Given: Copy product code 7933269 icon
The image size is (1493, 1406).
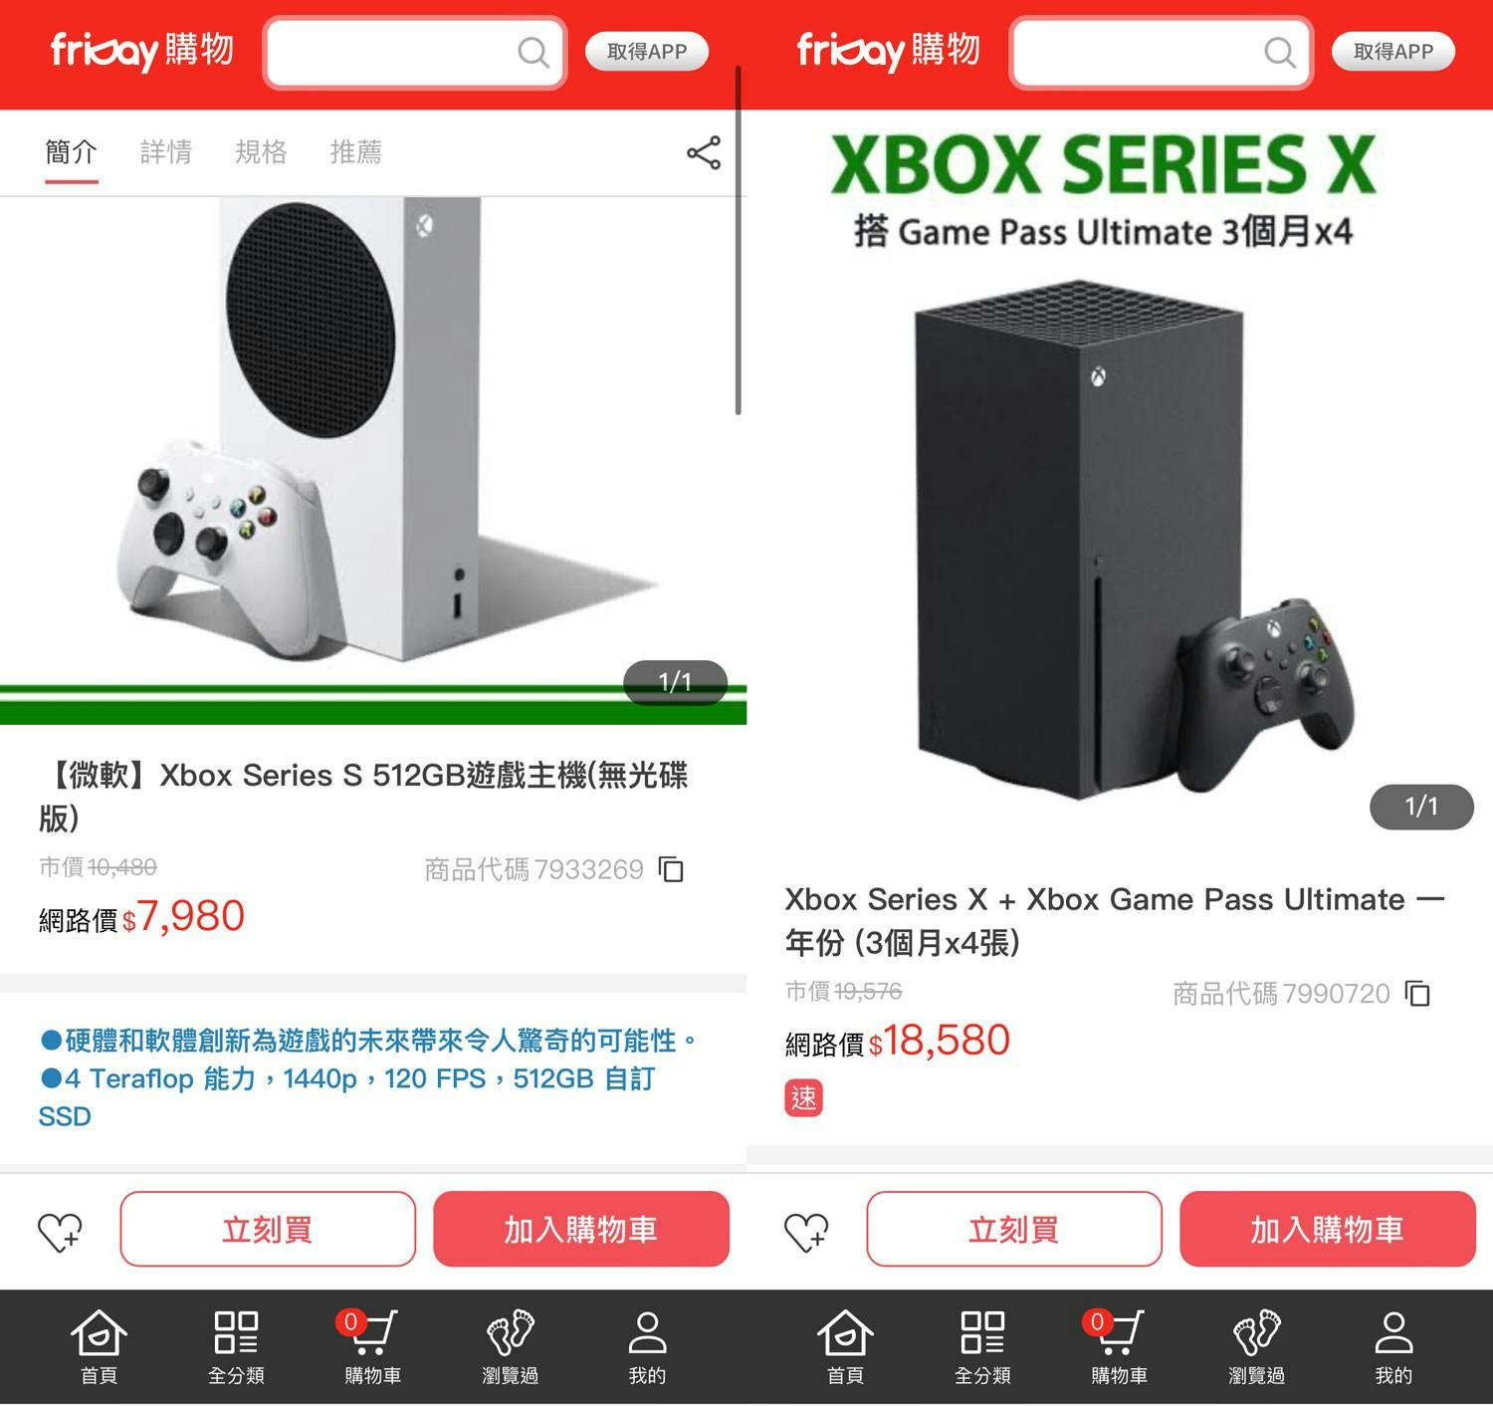Looking at the screenshot, I should [671, 869].
